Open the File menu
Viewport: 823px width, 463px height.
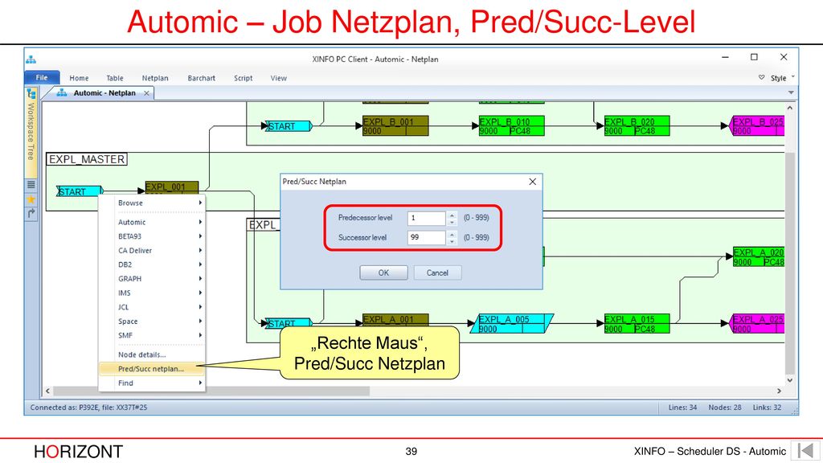(42, 78)
